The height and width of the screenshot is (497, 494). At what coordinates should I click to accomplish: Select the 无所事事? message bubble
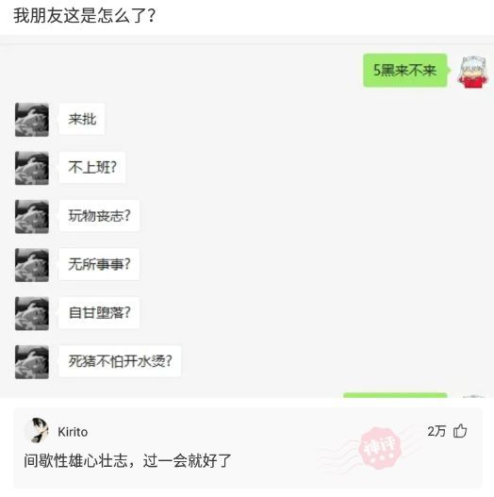pyautogui.click(x=99, y=264)
